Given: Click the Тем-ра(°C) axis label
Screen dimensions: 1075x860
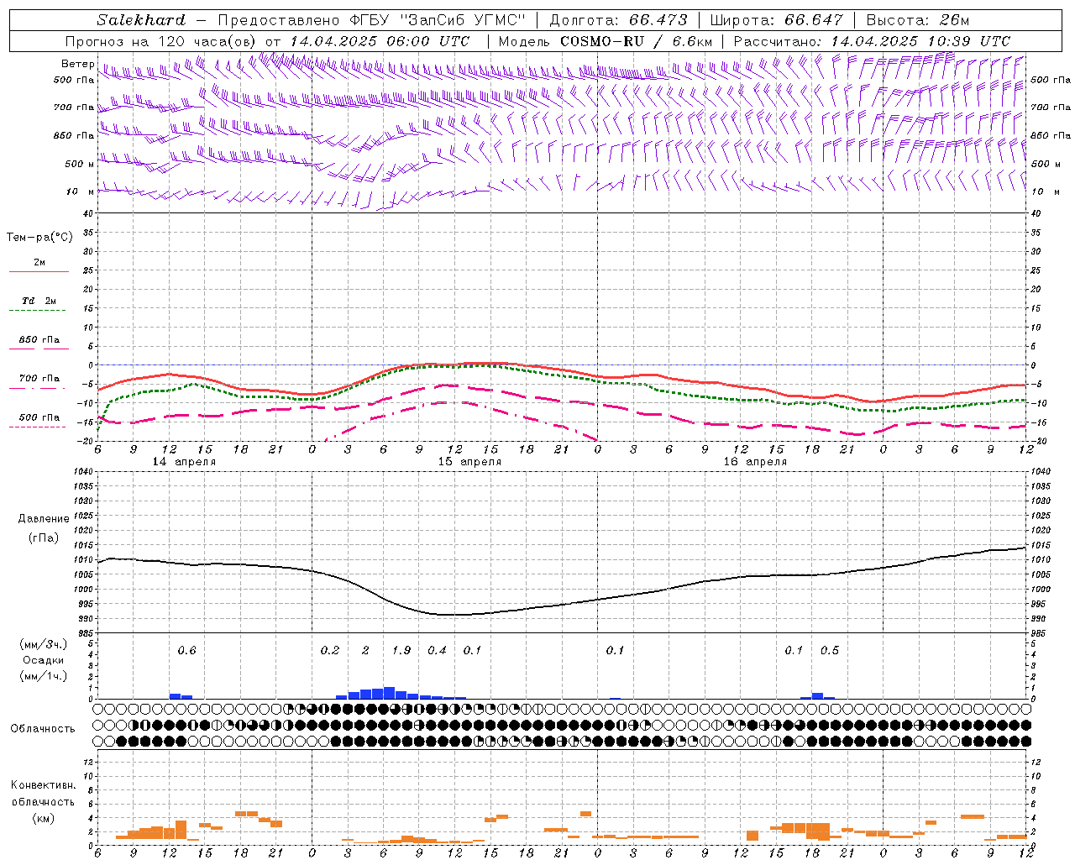Looking at the screenshot, I should [39, 238].
